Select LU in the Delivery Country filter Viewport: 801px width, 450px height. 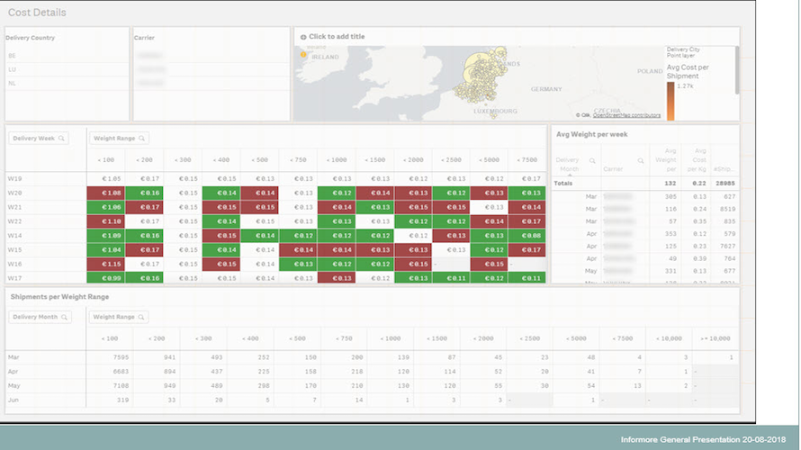(x=67, y=69)
